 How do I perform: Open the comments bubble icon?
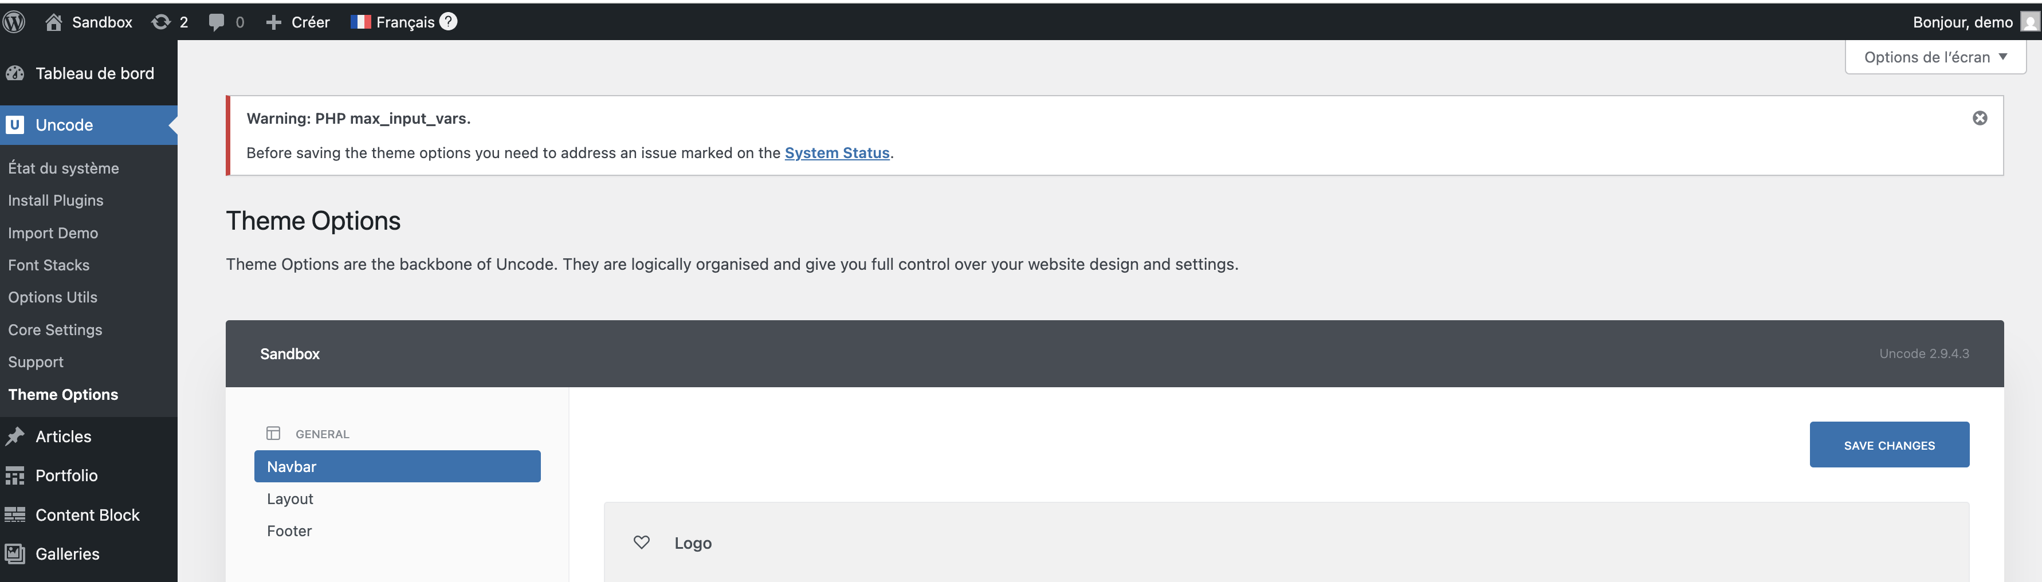[217, 22]
